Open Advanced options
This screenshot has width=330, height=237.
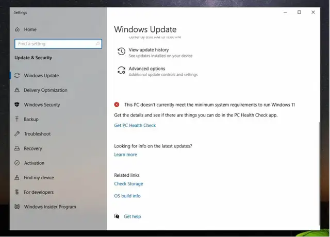click(x=147, y=69)
